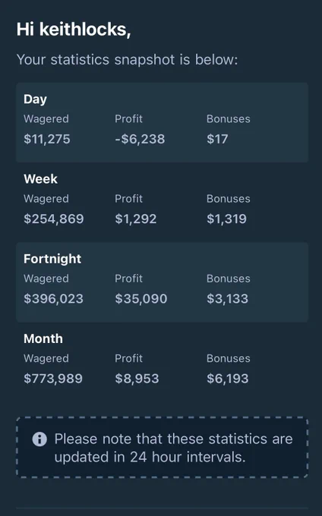Viewport: 322px width, 516px height.
Task: Click the Month wagered amount $773,989
Action: pos(53,379)
